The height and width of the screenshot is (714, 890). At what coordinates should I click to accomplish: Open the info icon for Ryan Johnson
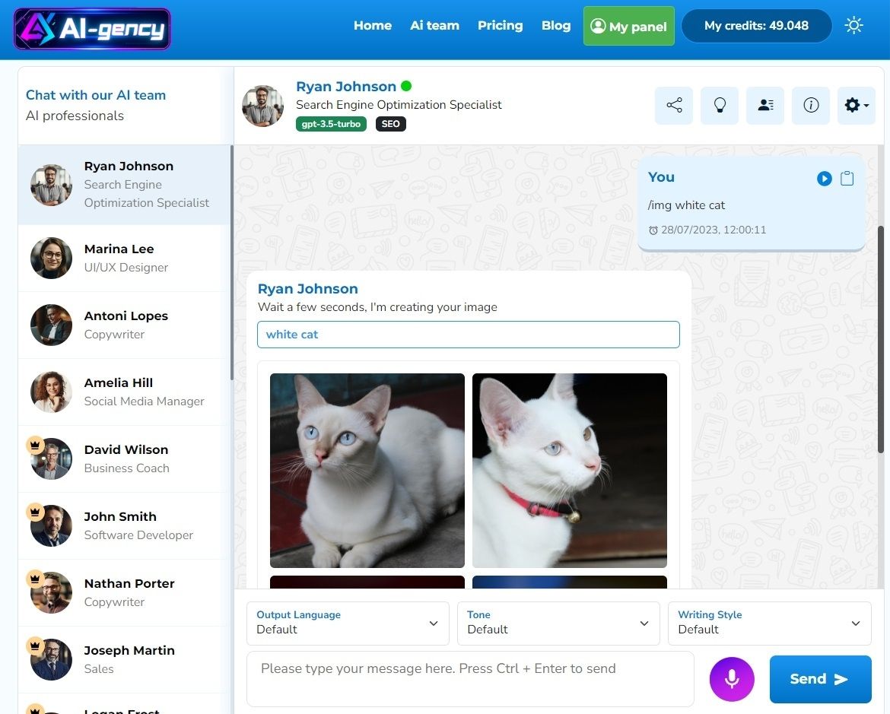(811, 106)
